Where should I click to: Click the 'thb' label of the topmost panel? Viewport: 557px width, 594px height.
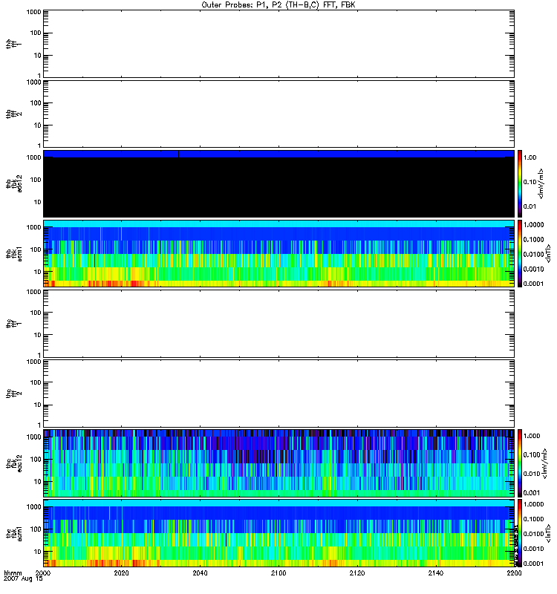click(8, 44)
